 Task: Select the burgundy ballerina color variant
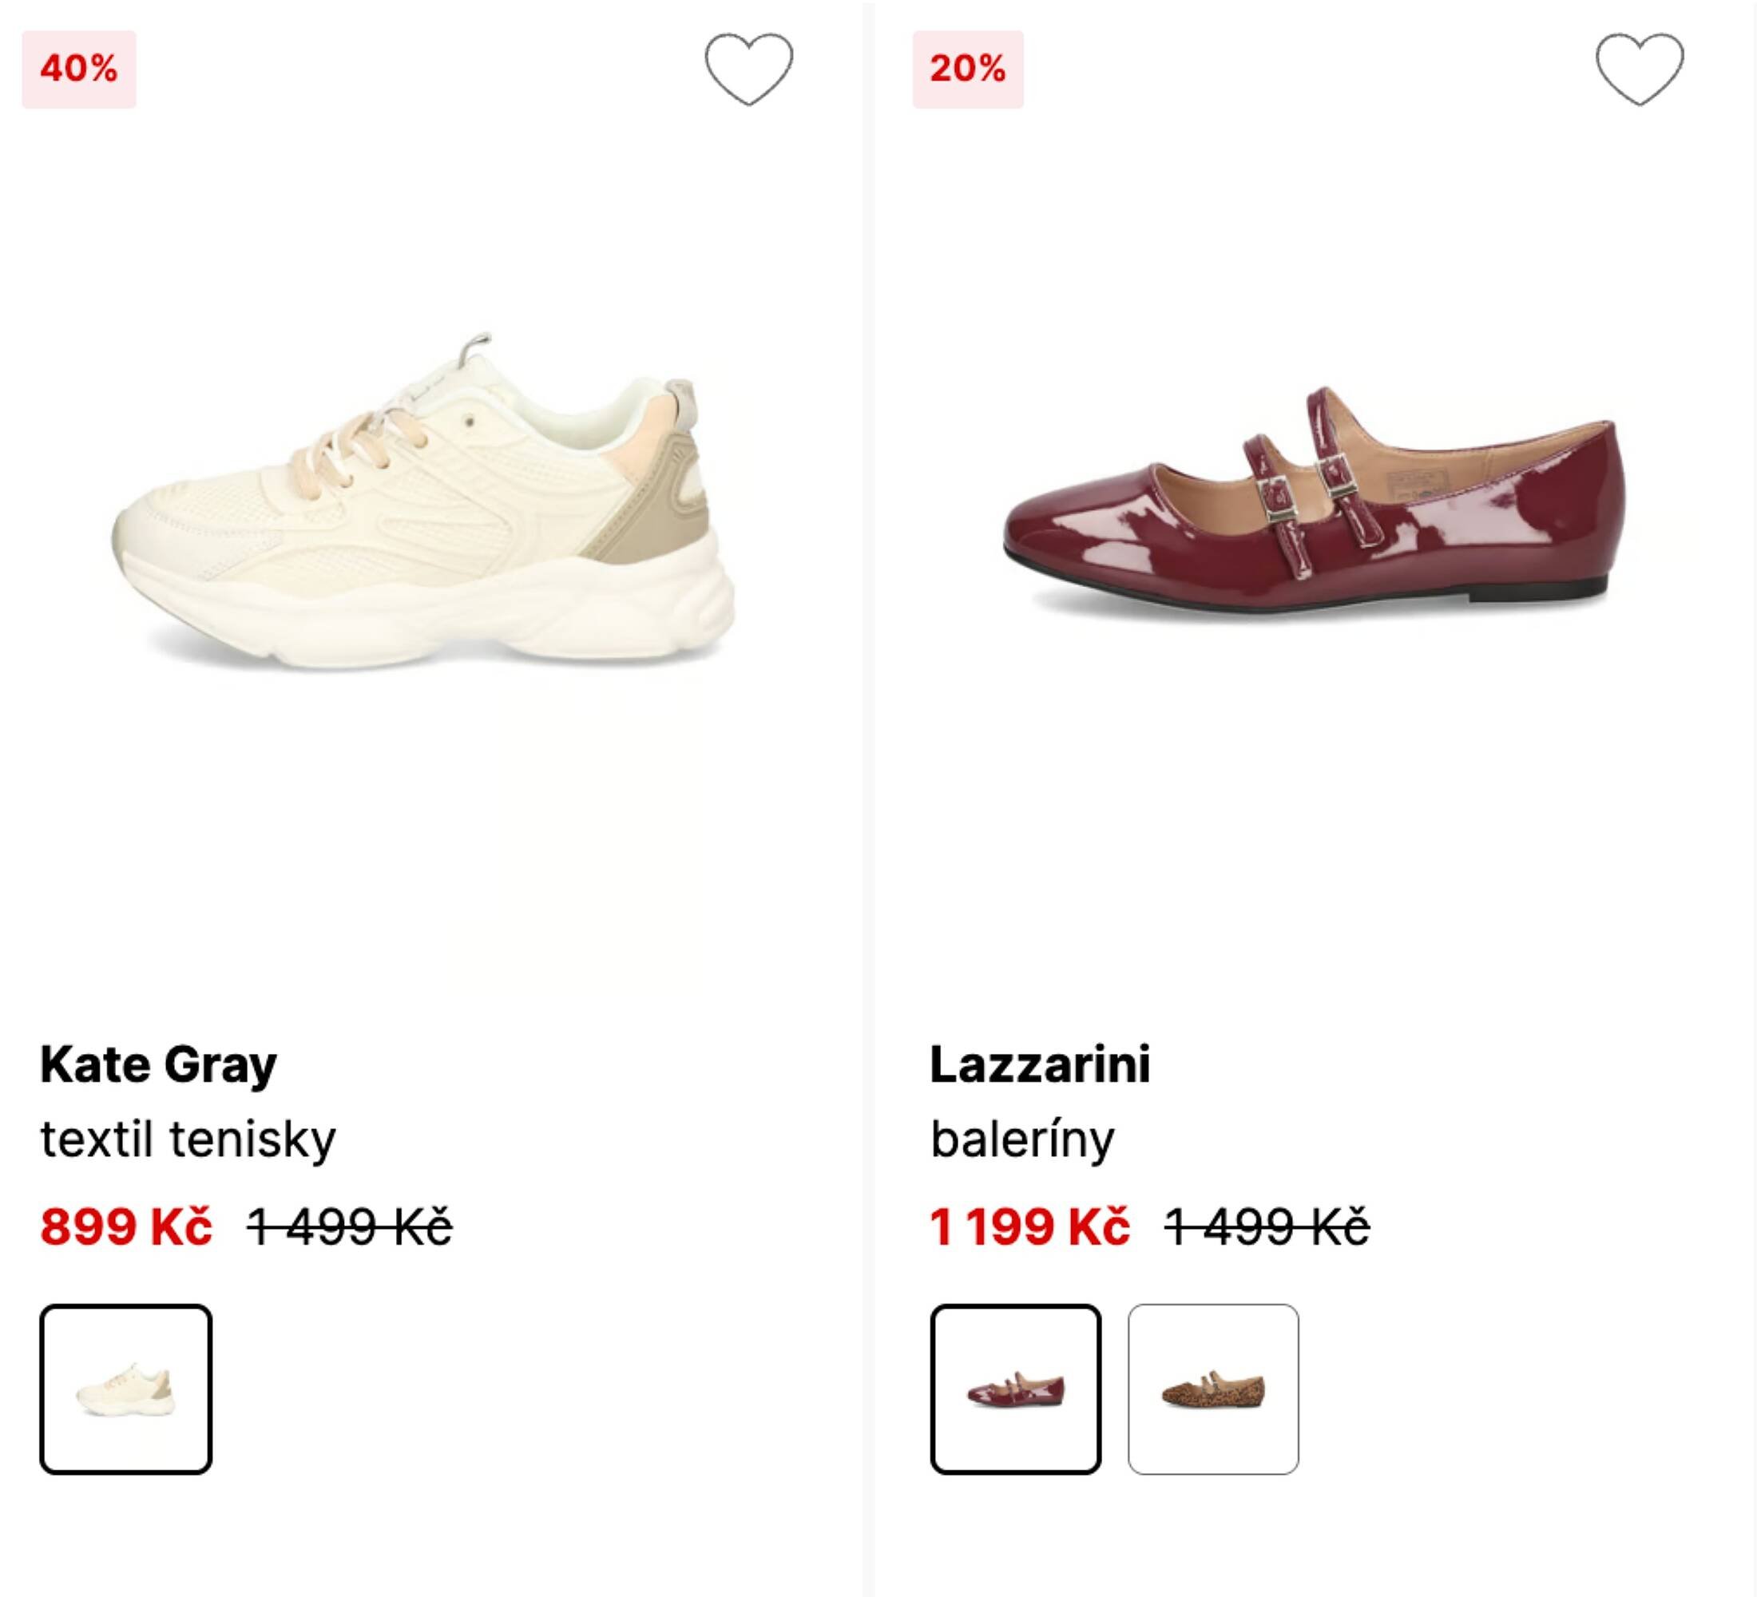(x=1015, y=1389)
